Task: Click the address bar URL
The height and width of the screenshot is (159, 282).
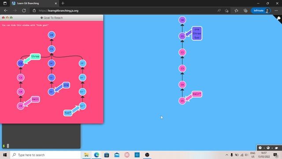Action: (59, 11)
